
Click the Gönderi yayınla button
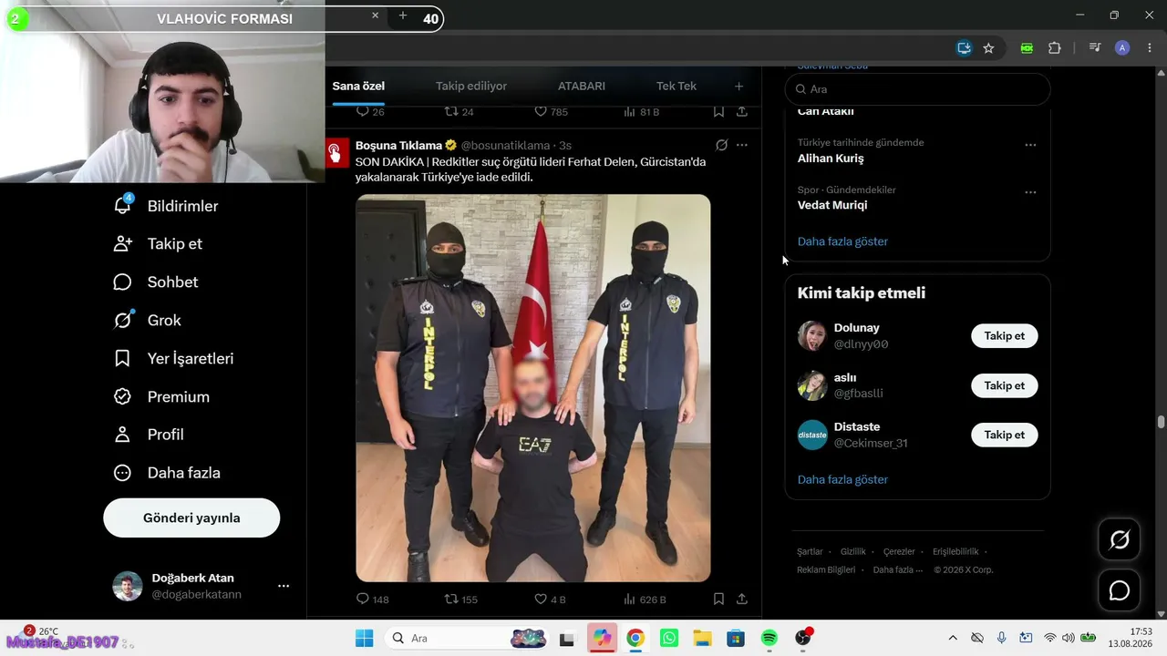click(x=191, y=518)
